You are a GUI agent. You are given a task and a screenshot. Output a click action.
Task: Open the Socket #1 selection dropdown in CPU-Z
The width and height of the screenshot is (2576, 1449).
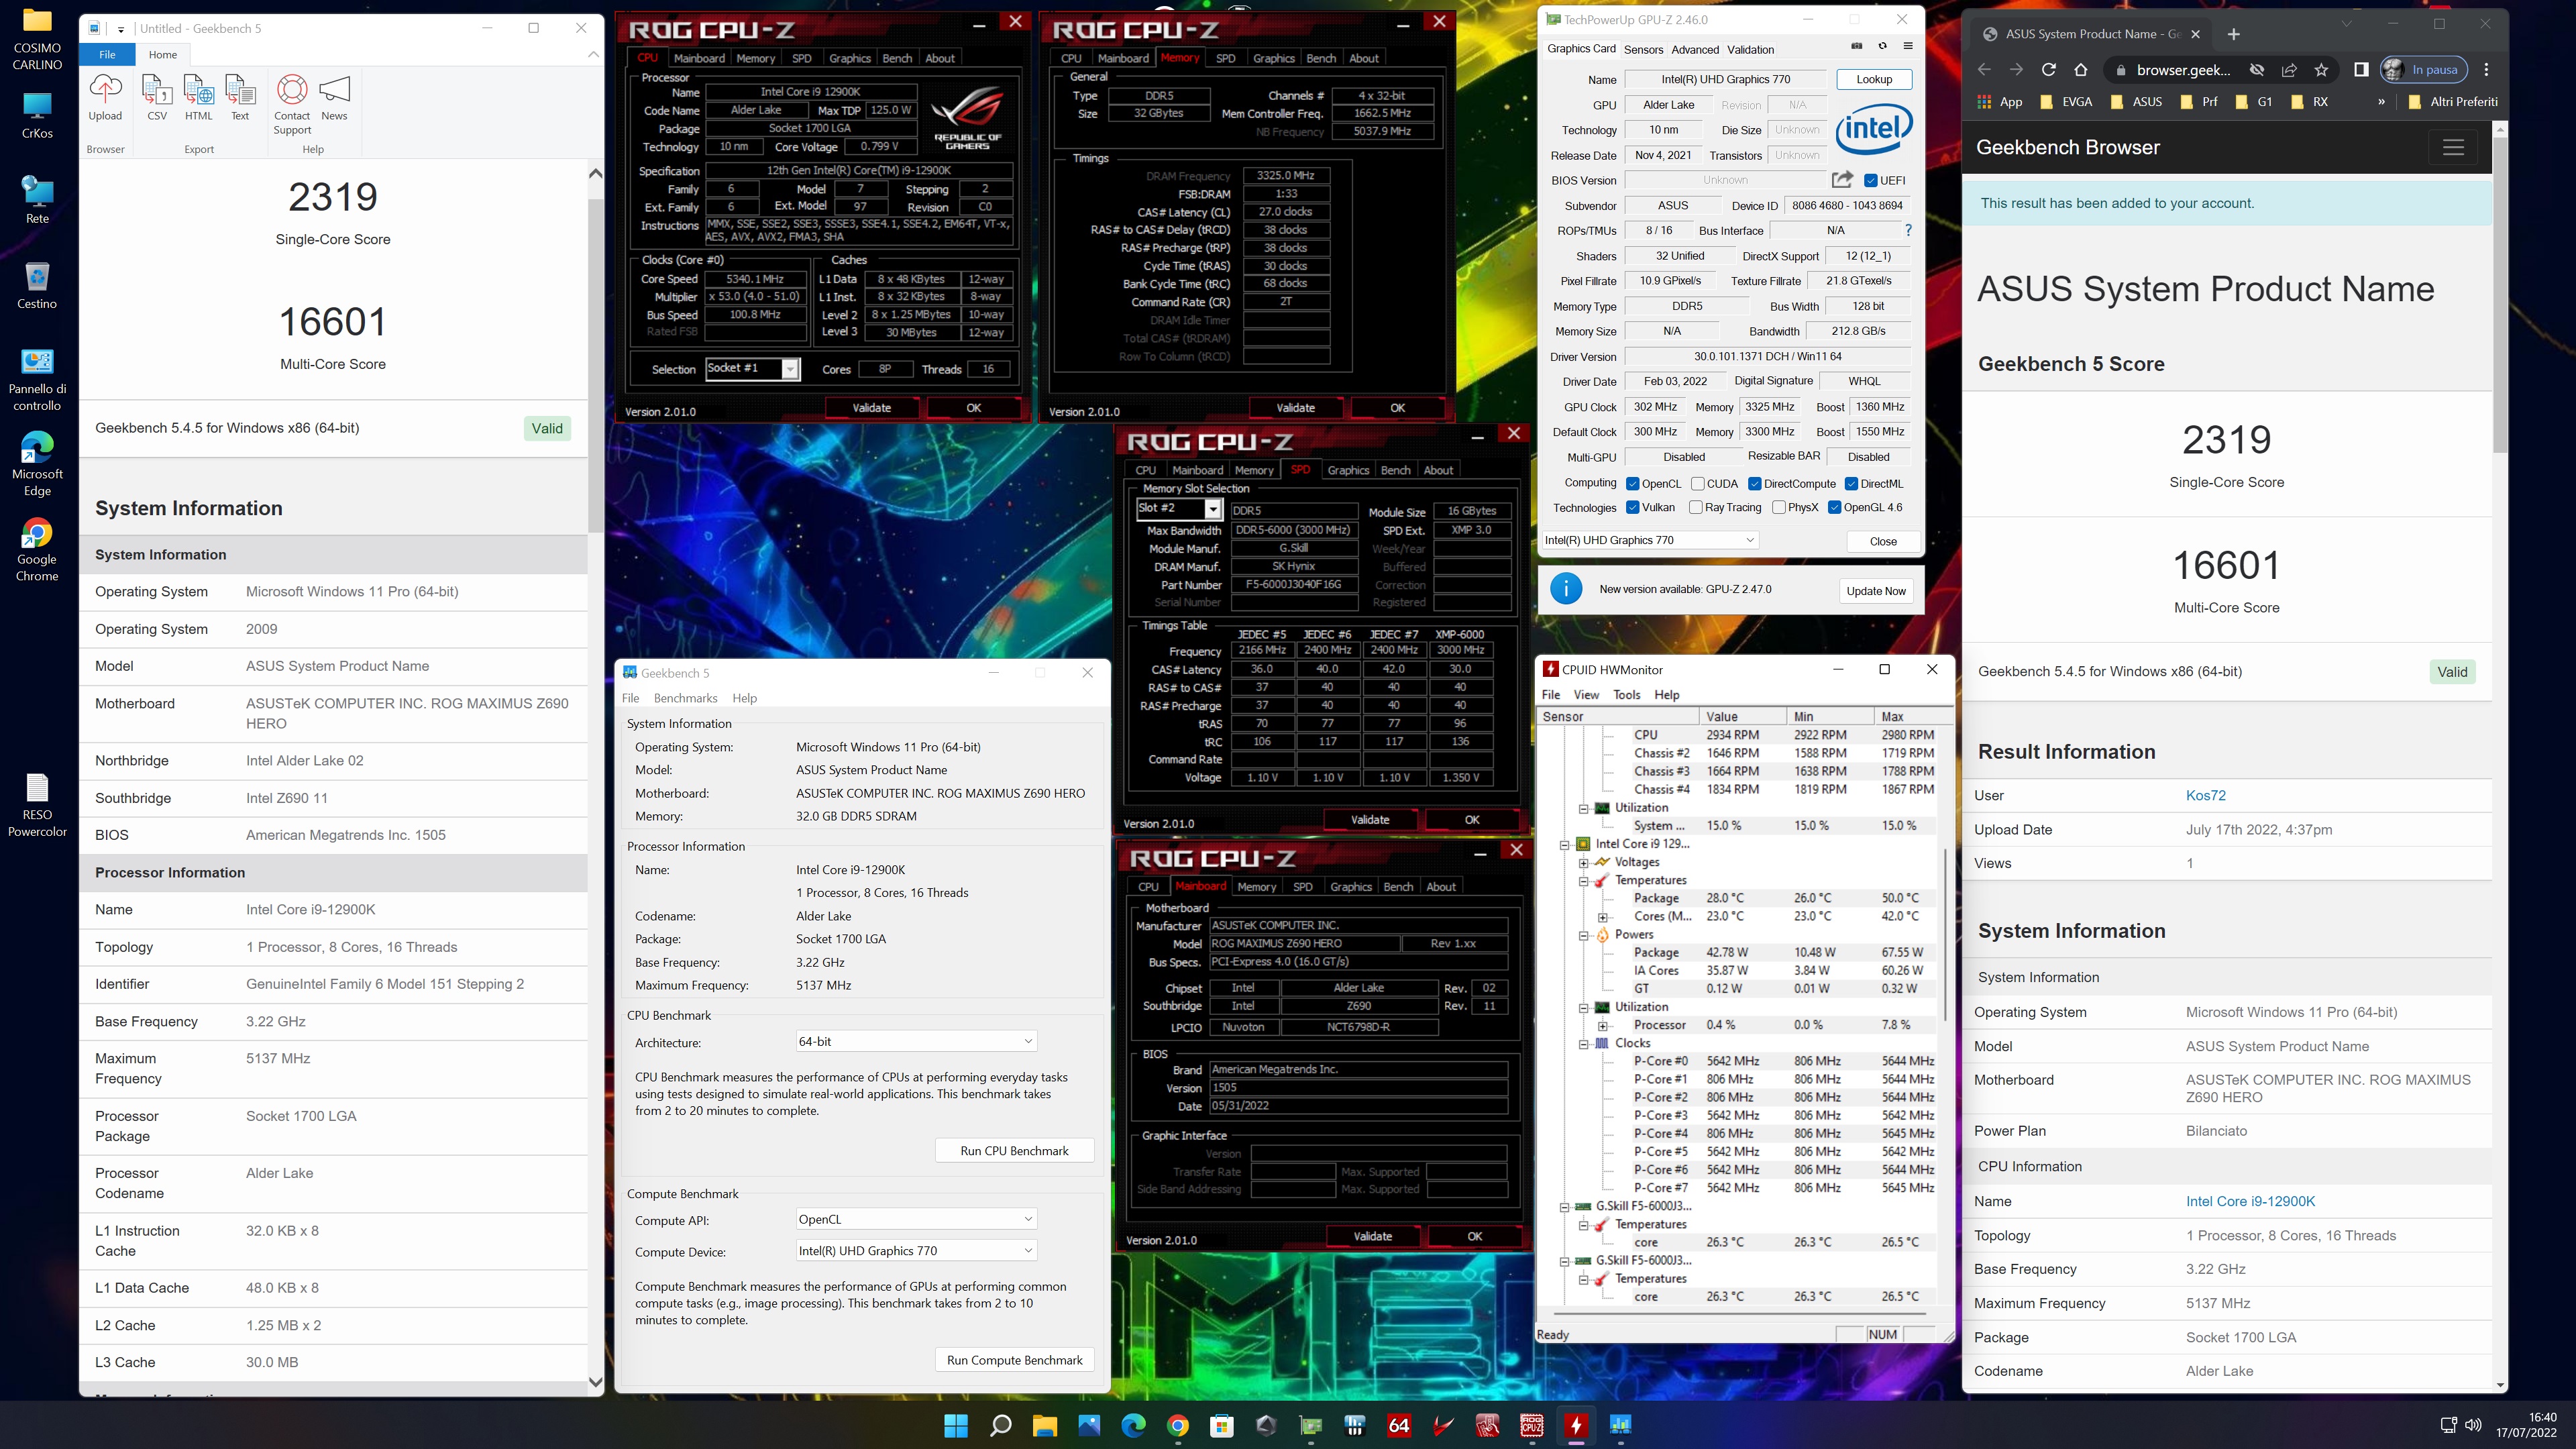(752, 369)
